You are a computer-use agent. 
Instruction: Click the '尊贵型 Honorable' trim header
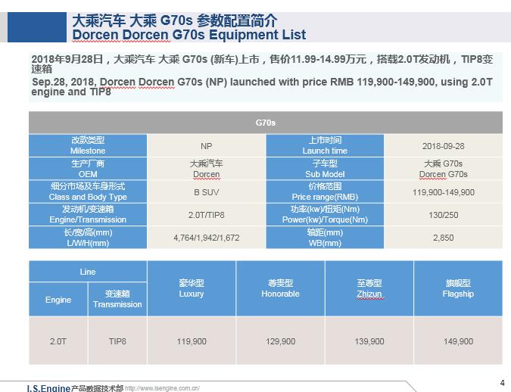[281, 288]
